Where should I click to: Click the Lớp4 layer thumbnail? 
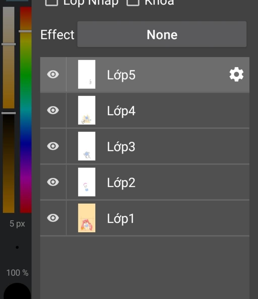click(87, 110)
